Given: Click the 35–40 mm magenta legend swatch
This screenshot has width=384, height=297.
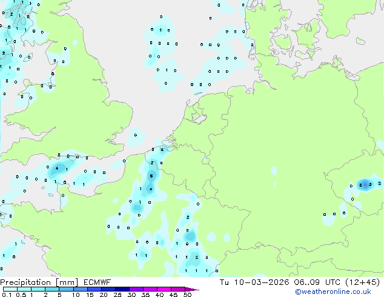Looking at the screenshot, I should 150,289.
